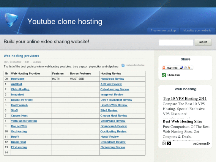Open the DownTownHost provider link
216x162 pixels.
(22, 100)
